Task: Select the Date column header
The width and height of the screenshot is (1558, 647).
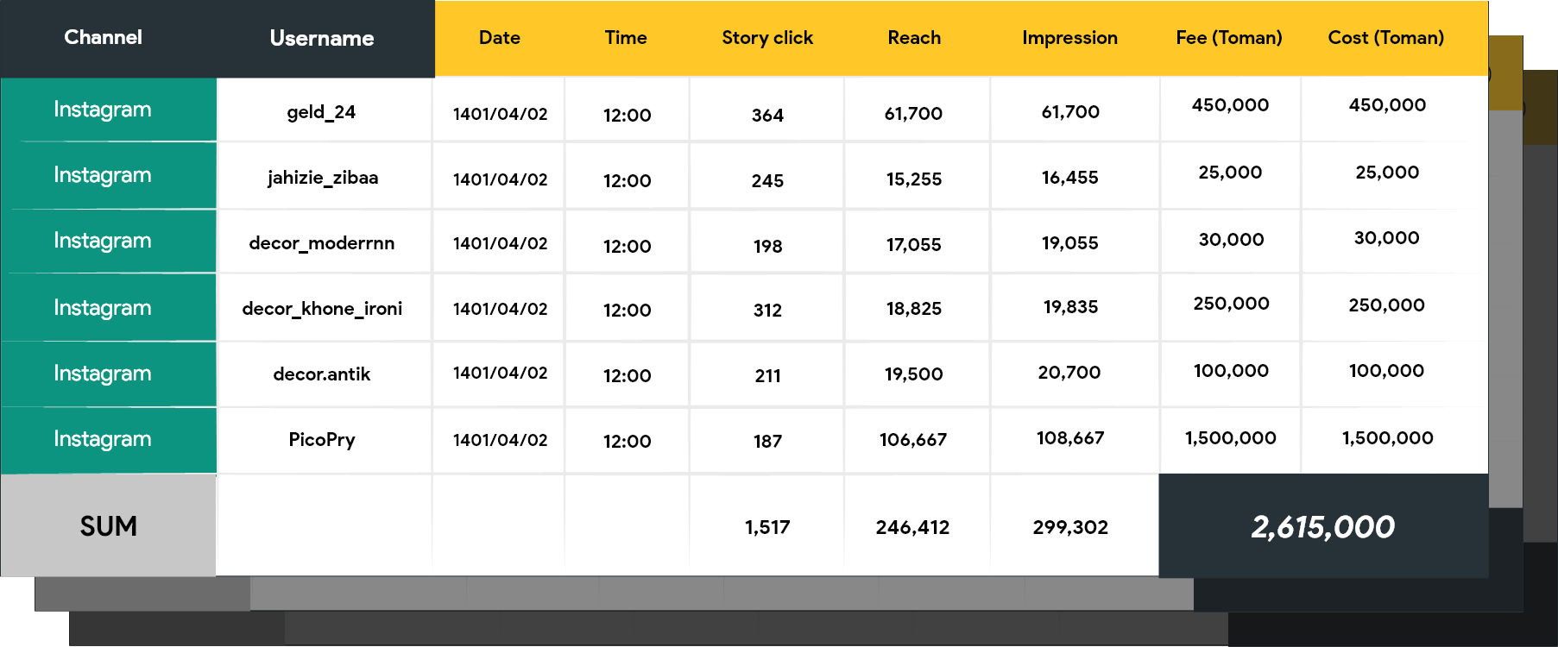Action: coord(499,38)
